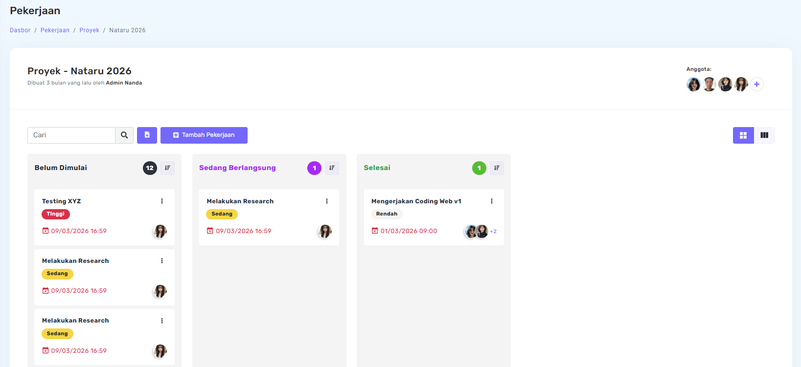Image resolution: width=801 pixels, height=367 pixels.
Task: Open options menu for Testing XYZ card
Action: [x=162, y=201]
